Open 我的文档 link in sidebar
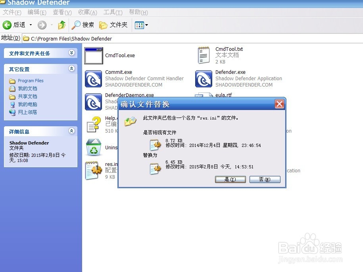 (27, 89)
